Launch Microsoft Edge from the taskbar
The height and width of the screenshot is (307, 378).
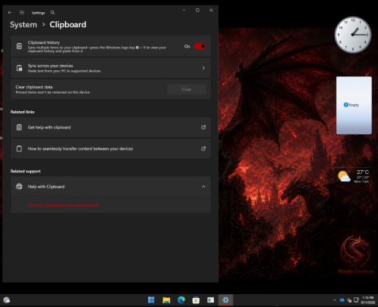pyautogui.click(x=181, y=300)
